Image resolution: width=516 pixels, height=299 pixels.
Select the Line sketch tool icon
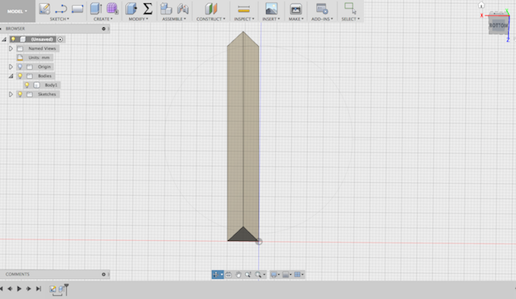click(x=61, y=9)
